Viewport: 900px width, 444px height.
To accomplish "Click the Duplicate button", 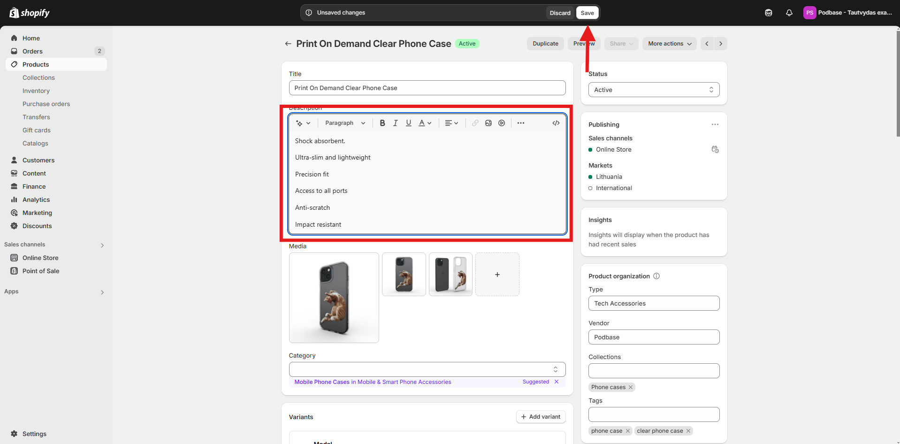I will (x=545, y=44).
